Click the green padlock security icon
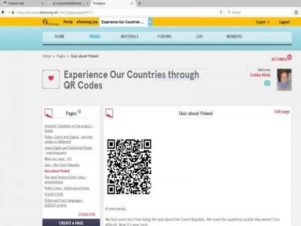The width and height of the screenshot is (301, 226). (x=13, y=12)
